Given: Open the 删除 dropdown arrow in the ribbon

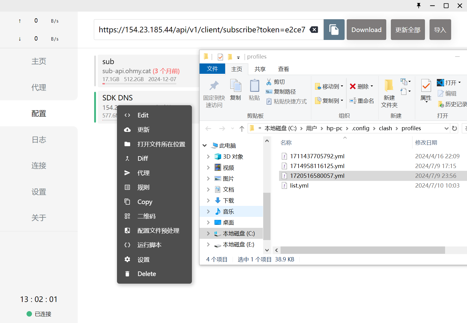Looking at the screenshot, I should 372,86.
